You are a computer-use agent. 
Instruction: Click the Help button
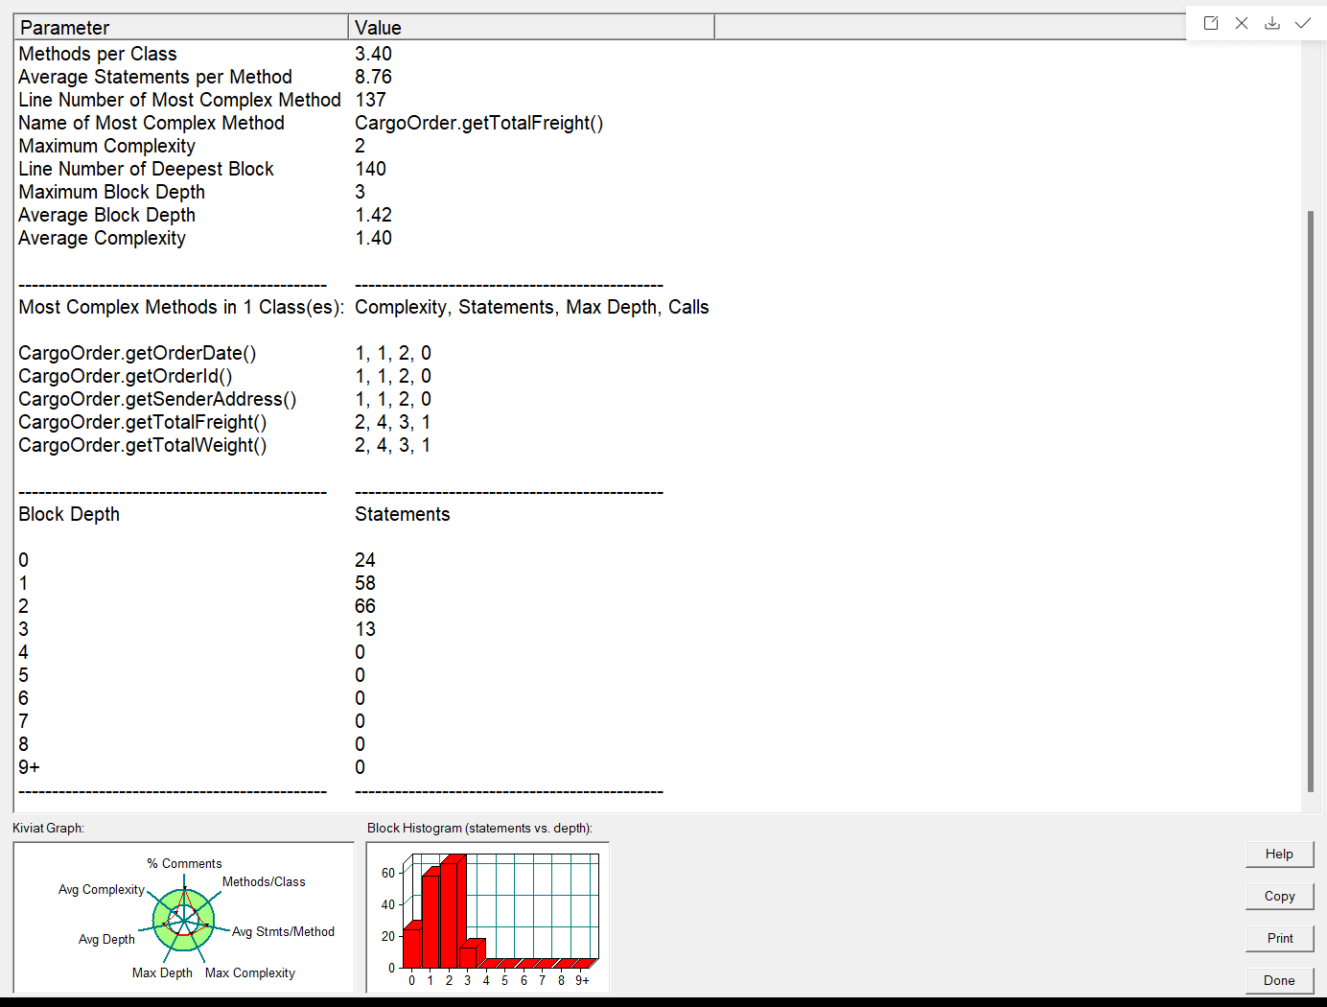pyautogui.click(x=1279, y=854)
